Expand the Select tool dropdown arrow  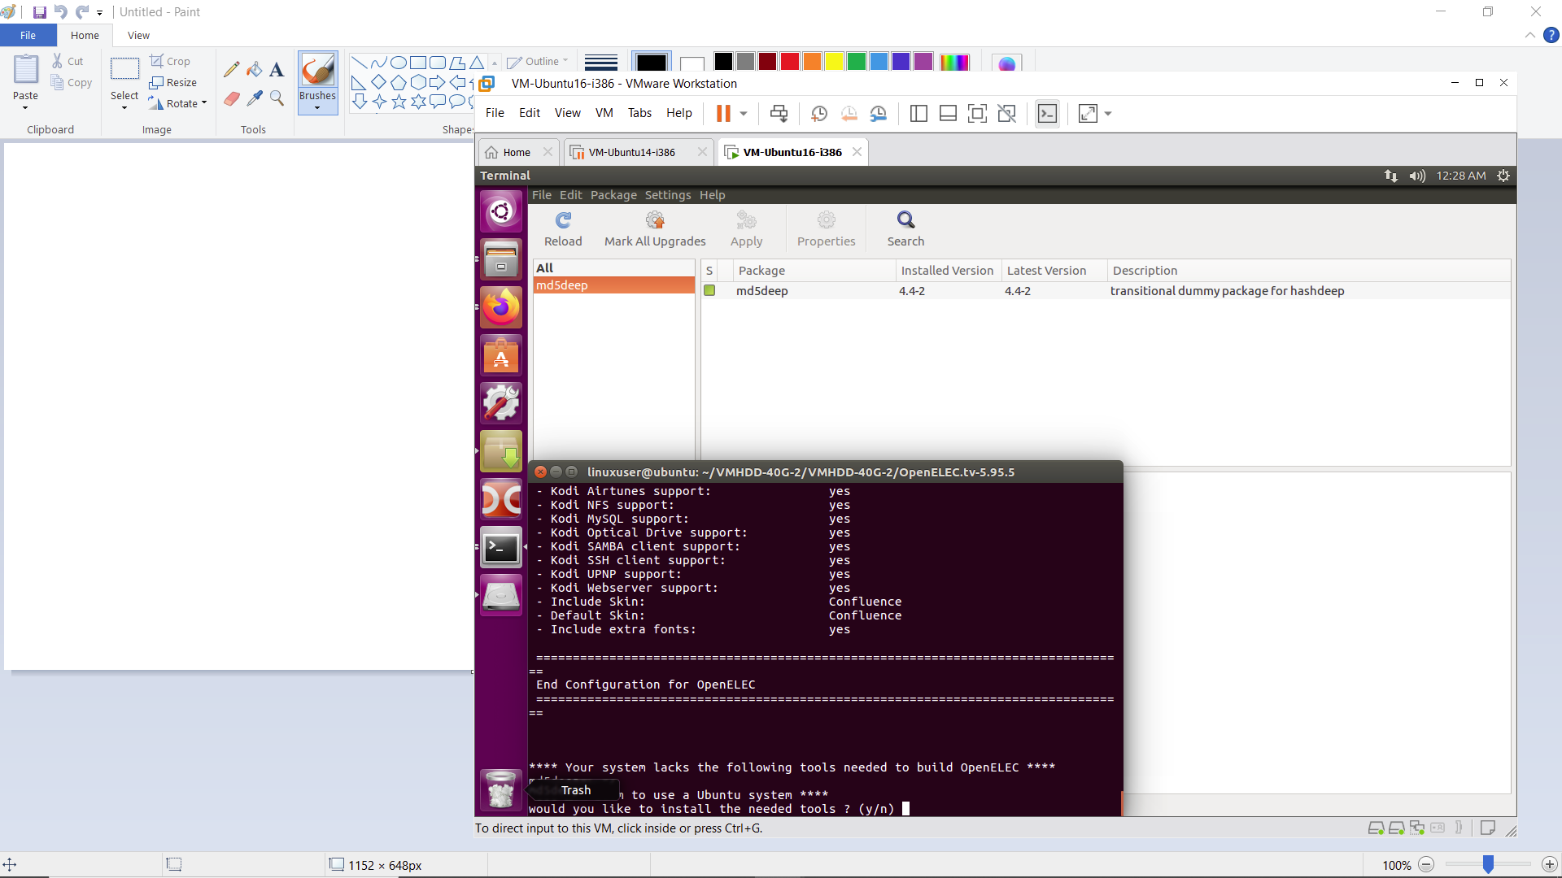click(x=124, y=107)
